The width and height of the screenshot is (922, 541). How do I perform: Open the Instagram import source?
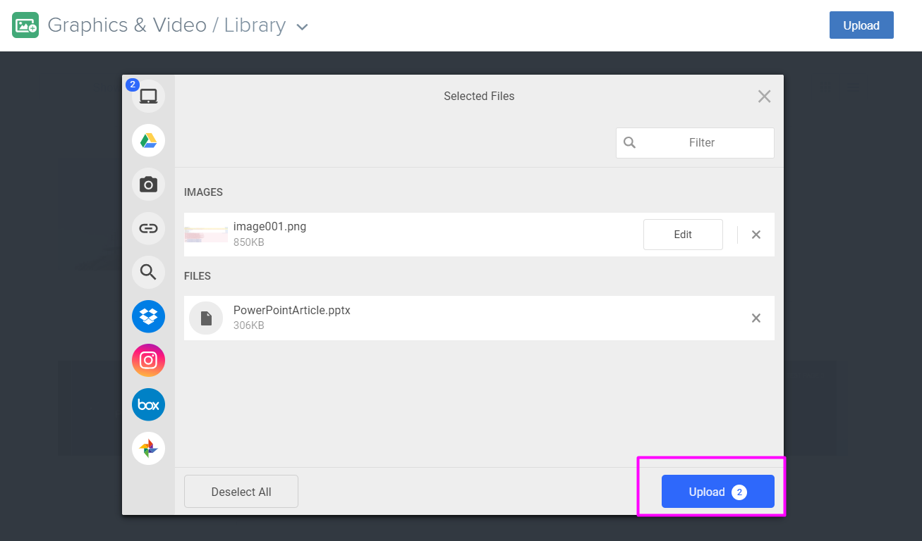click(x=148, y=360)
